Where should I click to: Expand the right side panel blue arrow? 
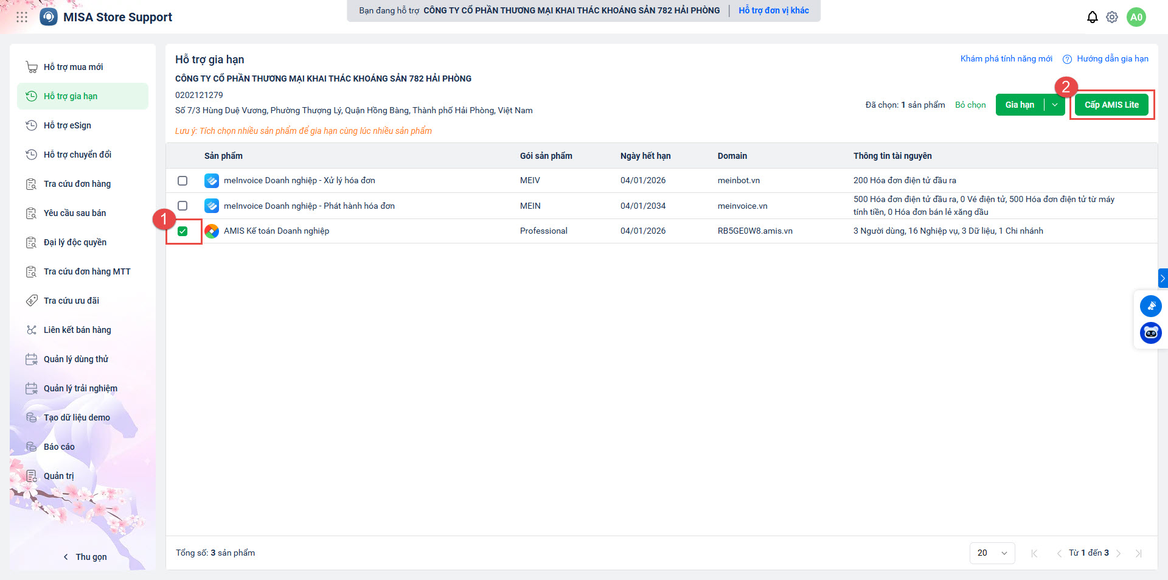[x=1163, y=278]
